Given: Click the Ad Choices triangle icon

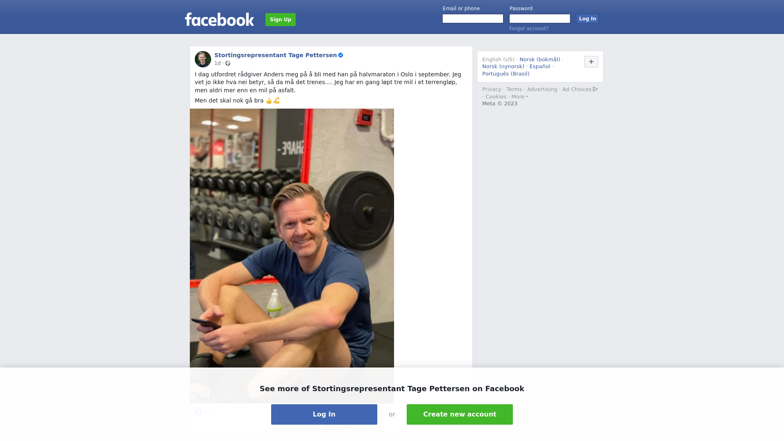Looking at the screenshot, I should [x=595, y=89].
